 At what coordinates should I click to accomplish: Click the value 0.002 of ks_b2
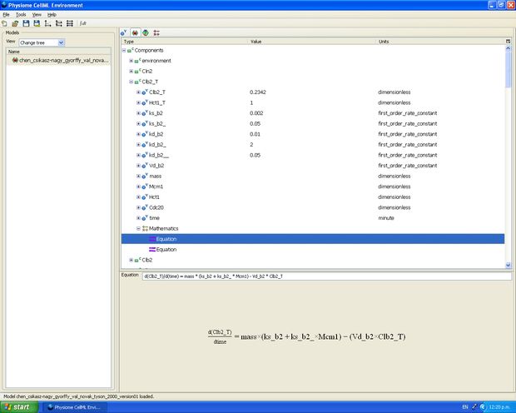point(256,113)
